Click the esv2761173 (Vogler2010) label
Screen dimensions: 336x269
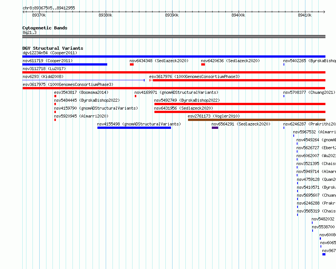coord(214,116)
